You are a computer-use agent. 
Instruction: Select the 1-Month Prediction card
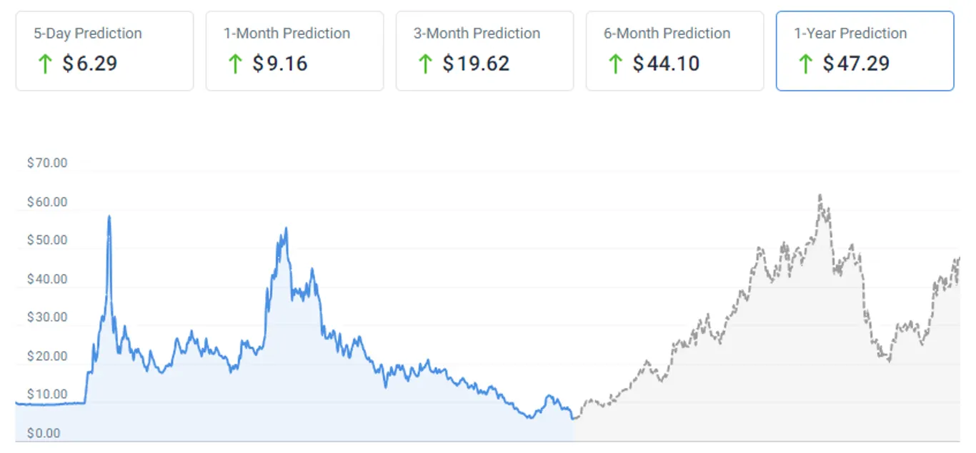[x=294, y=51]
